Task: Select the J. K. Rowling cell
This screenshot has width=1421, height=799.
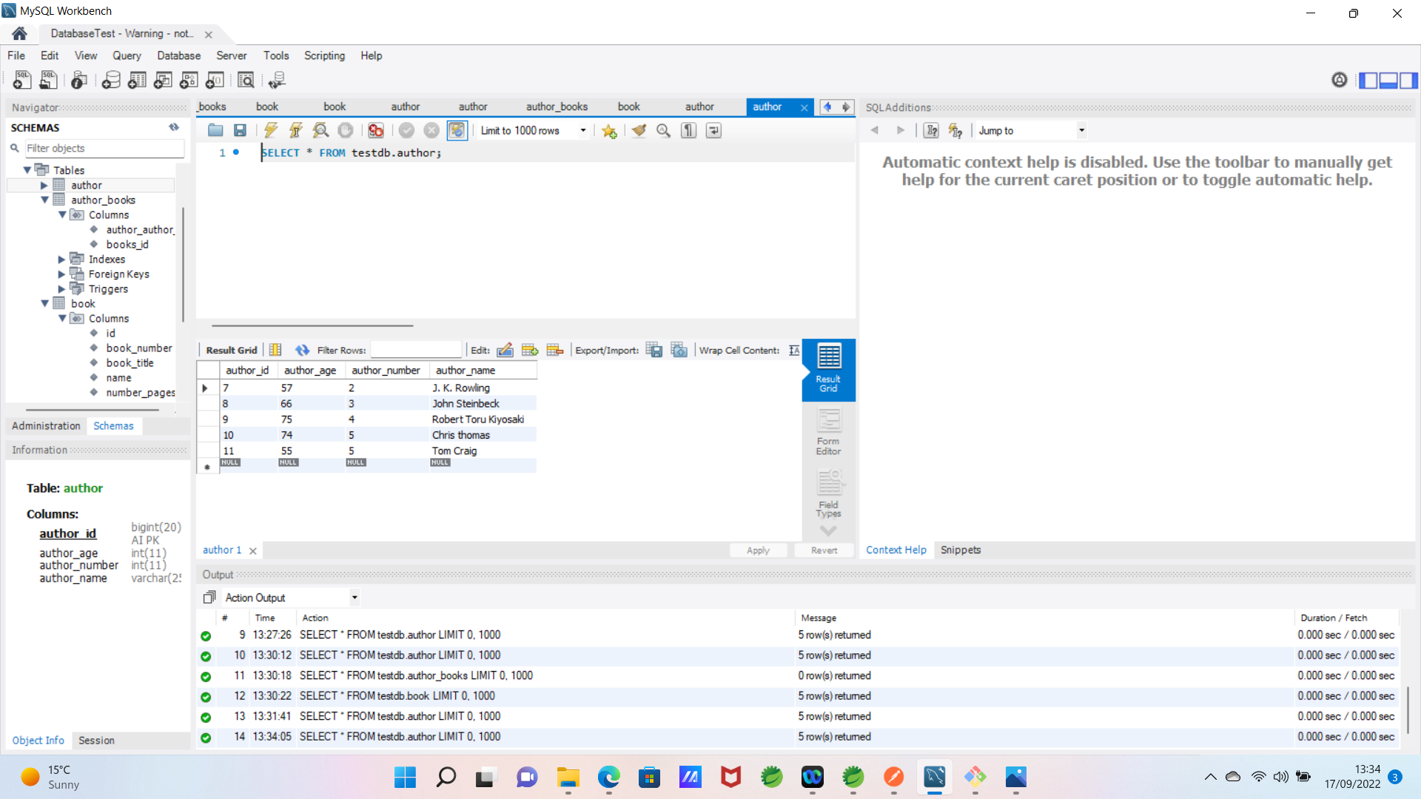Action: 483,388
